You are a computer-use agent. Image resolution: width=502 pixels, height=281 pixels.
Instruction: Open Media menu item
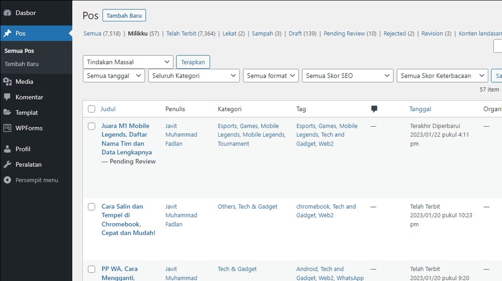coord(25,82)
